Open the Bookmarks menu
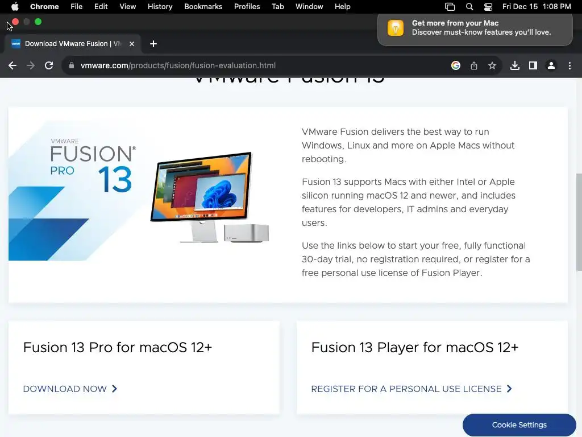Viewport: 582px width, 437px height. tap(203, 6)
